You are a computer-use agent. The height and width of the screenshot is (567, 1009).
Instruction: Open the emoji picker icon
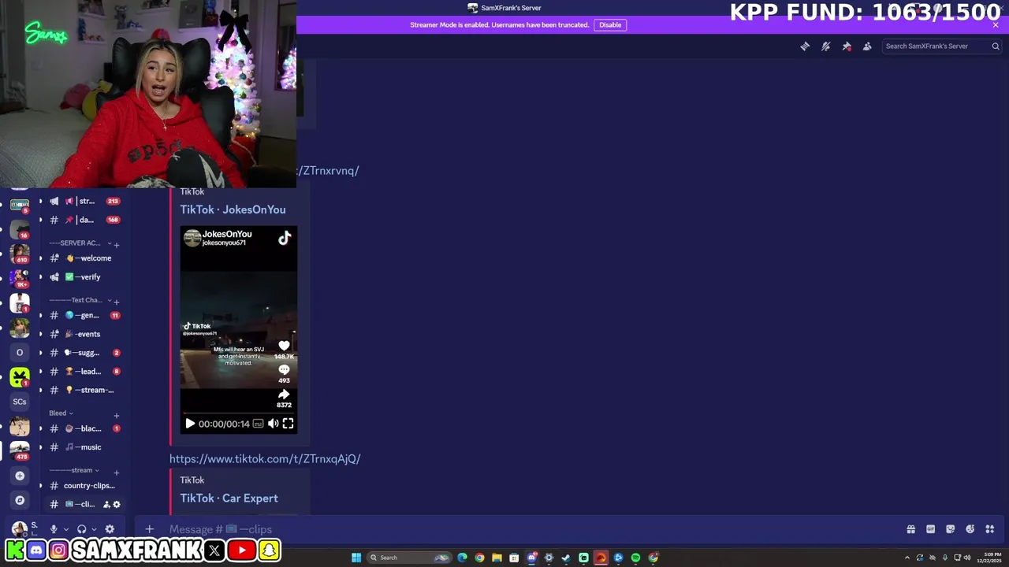[970, 529]
